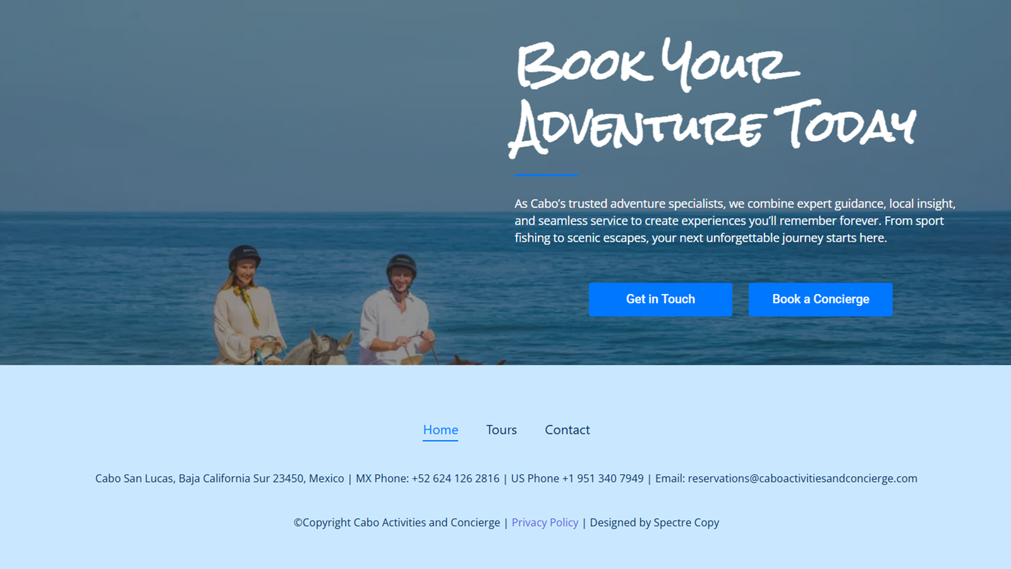Click the adventure specialists description paragraph
The width and height of the screenshot is (1011, 569).
[x=735, y=221]
